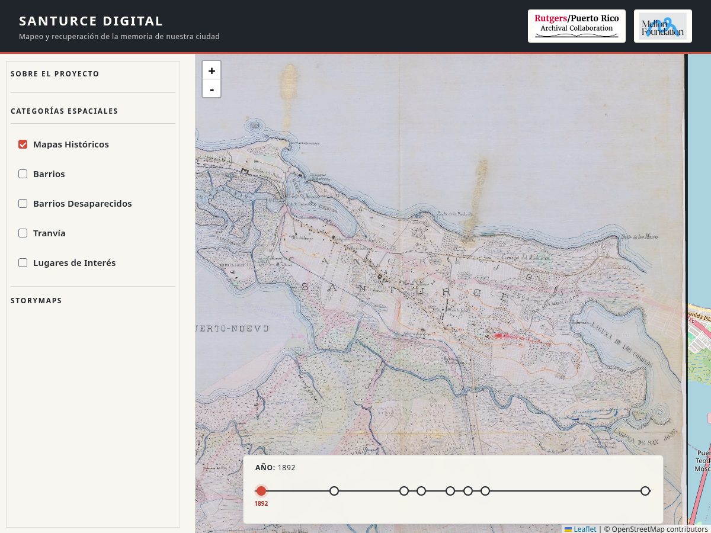
Task: Toggle the Barrios Desaparecidos checkbox
Action: click(23, 204)
